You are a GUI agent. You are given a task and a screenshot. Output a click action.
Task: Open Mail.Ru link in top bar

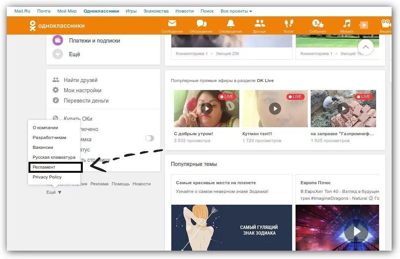pos(22,11)
